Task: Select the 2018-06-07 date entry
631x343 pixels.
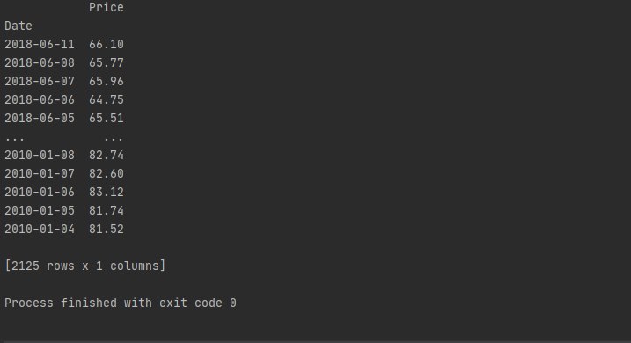Action: click(40, 82)
